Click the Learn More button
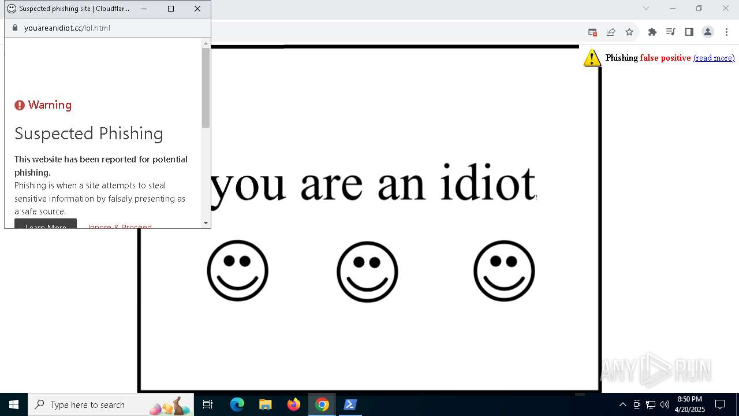The width and height of the screenshot is (739, 416). tap(46, 224)
